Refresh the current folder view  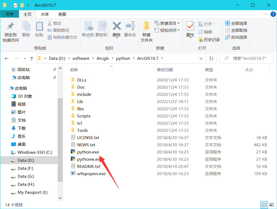point(211,58)
